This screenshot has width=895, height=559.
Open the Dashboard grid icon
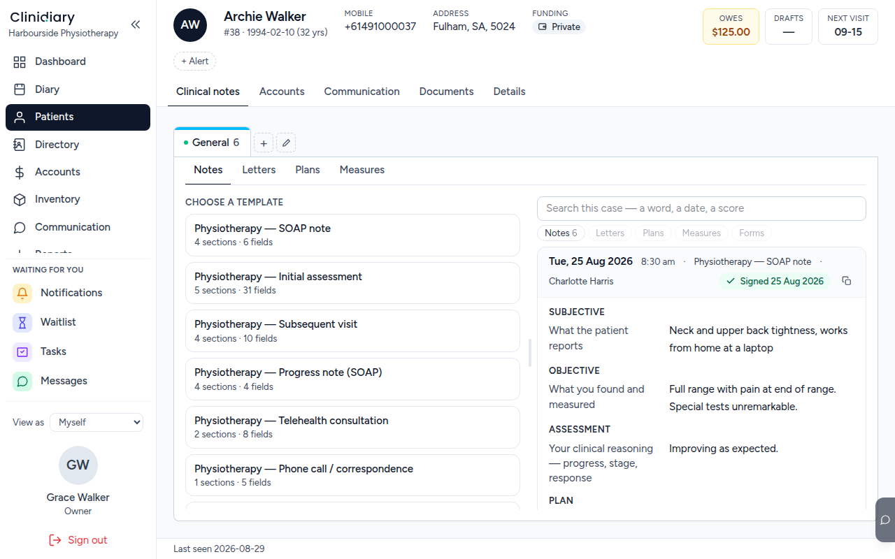tap(20, 61)
